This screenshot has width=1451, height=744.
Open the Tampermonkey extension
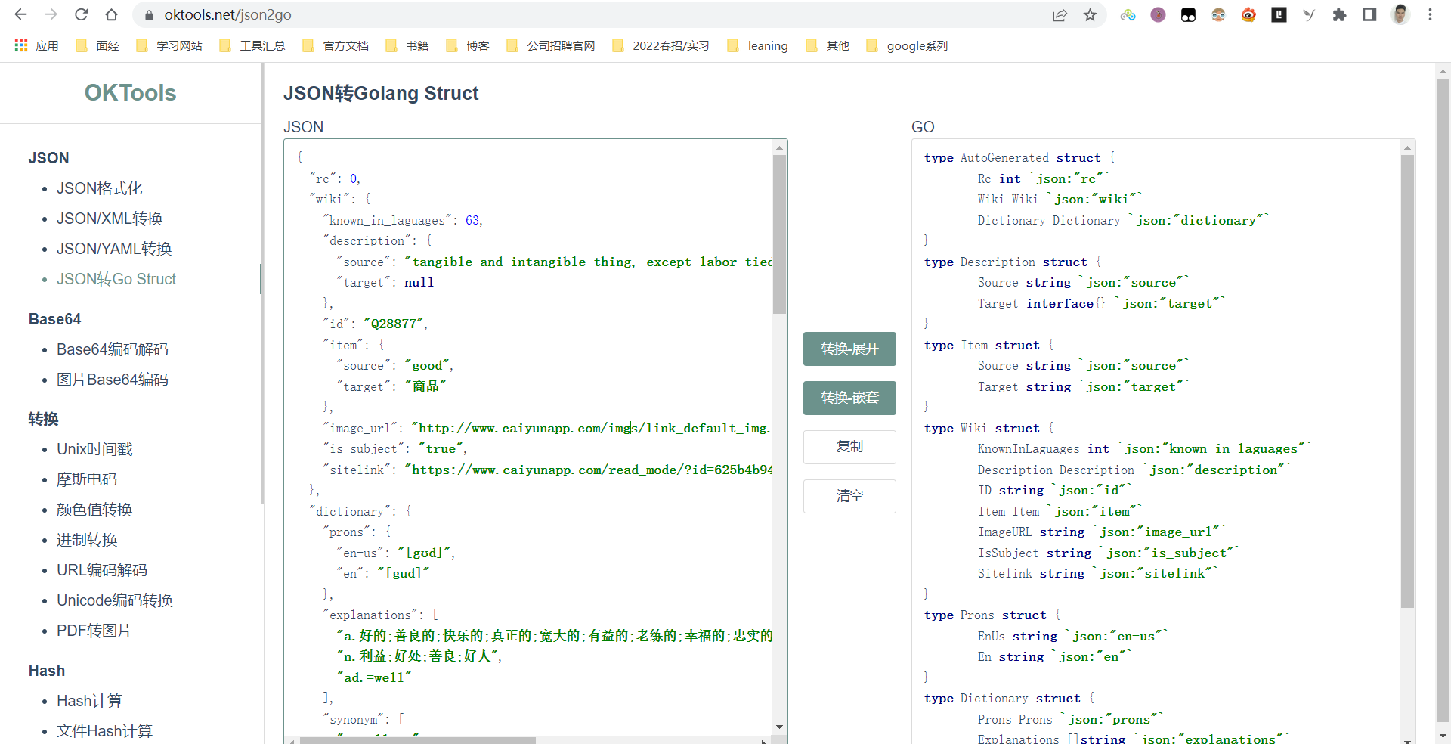[1188, 15]
